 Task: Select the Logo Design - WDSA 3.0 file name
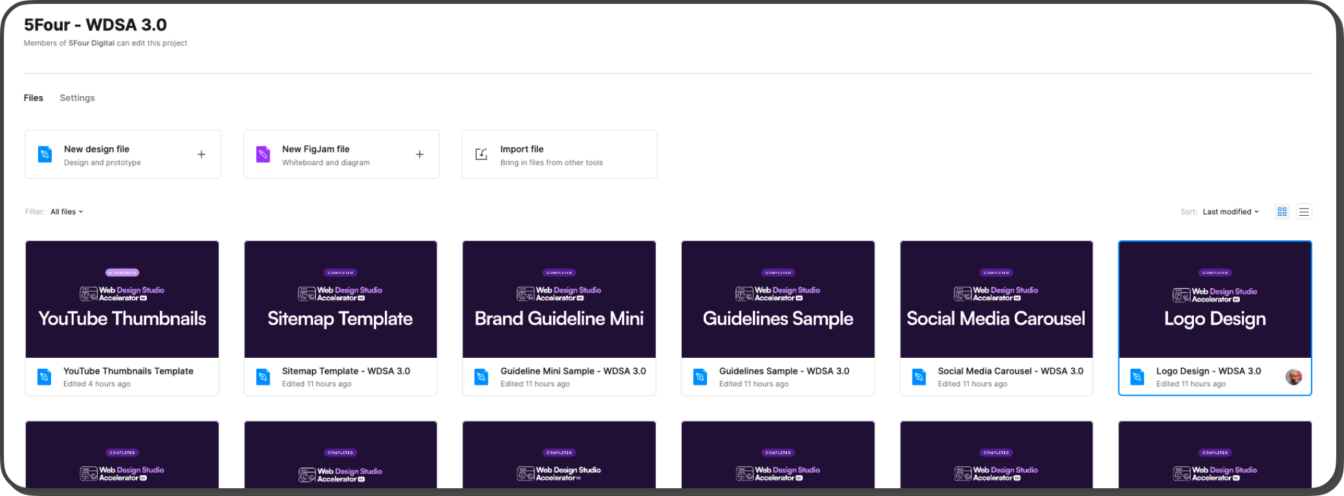click(x=1209, y=371)
